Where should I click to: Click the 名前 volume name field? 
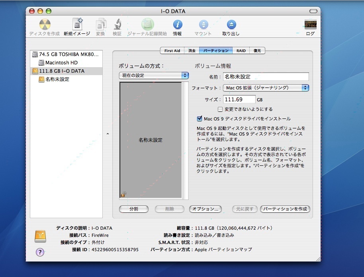(266, 77)
